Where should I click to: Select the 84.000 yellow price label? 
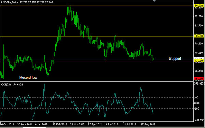pos(199,6)
